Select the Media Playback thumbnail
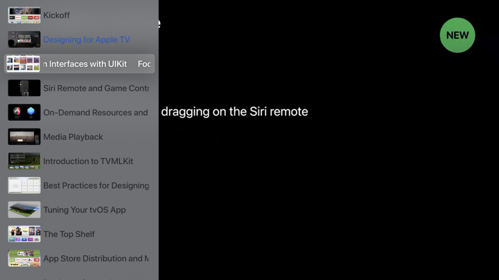Image resolution: width=499 pixels, height=280 pixels. pyautogui.click(x=24, y=136)
